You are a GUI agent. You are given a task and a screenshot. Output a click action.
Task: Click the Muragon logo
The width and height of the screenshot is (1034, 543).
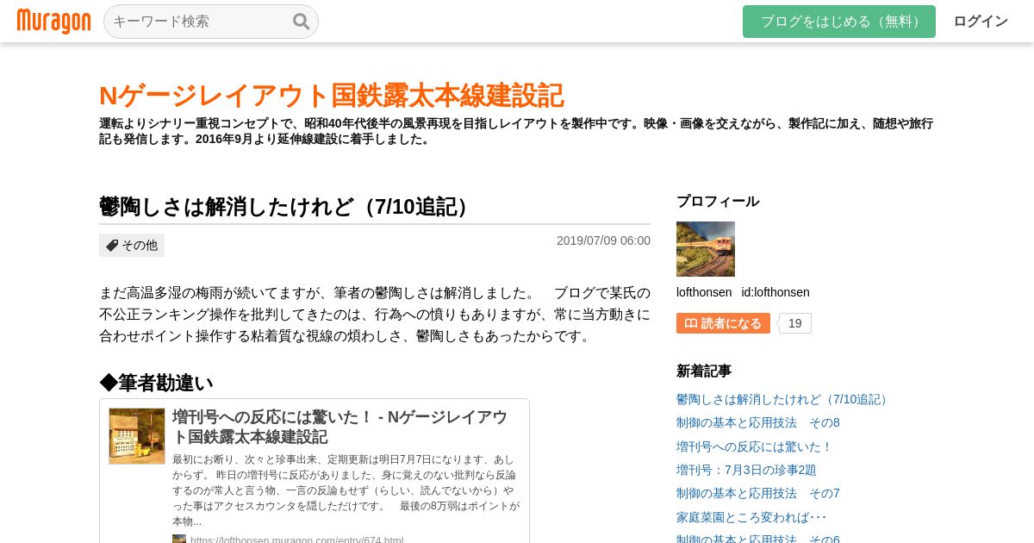coord(53,22)
